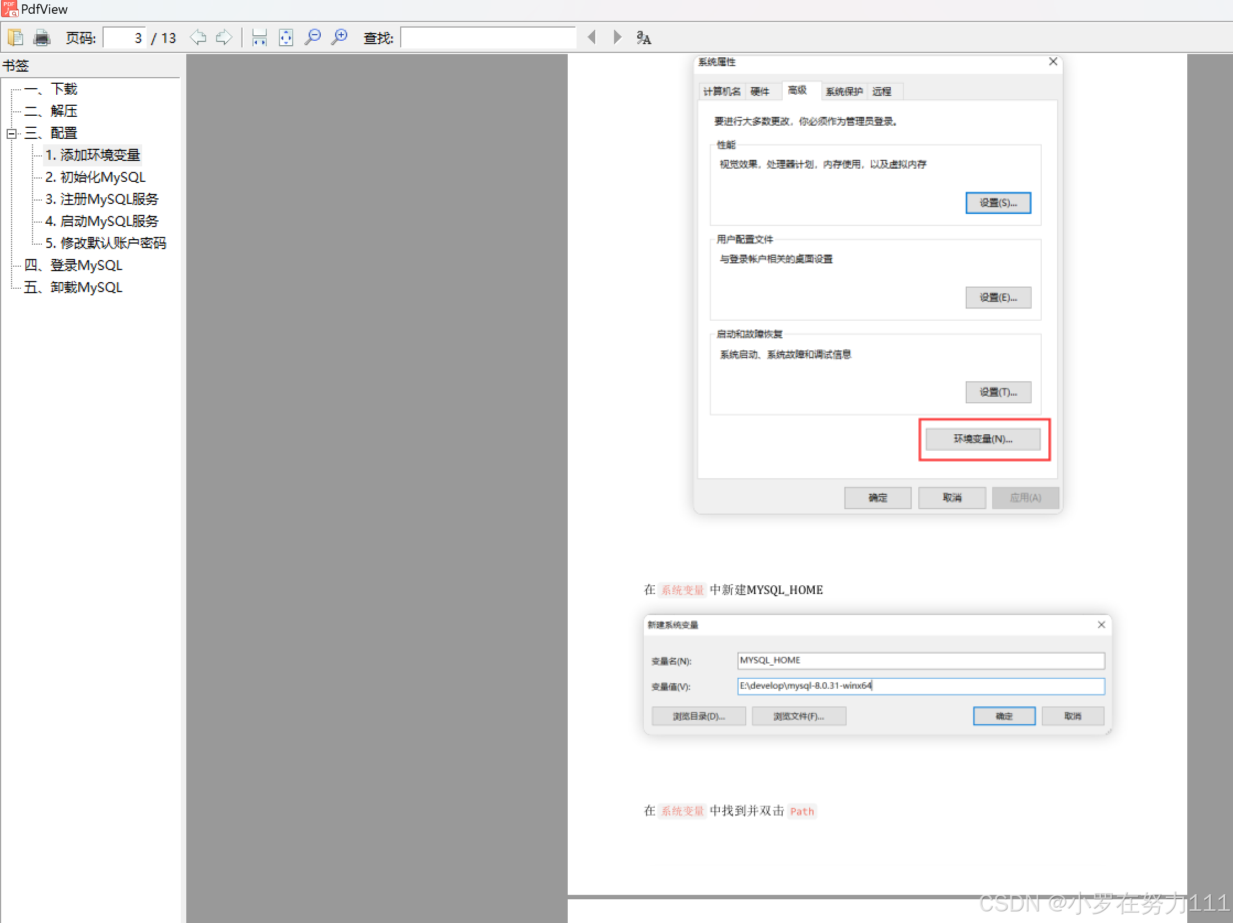Screen dimensions: 1233x923
Task: Click the zoom out magnifier
Action: coord(313,37)
